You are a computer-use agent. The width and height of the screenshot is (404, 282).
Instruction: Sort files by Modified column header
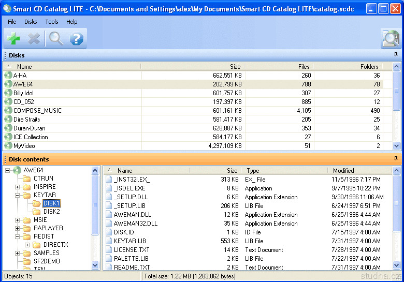359,171
